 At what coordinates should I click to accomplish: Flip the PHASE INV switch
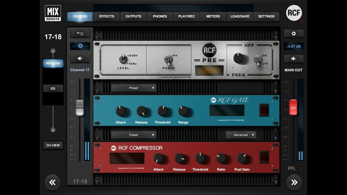click(168, 60)
